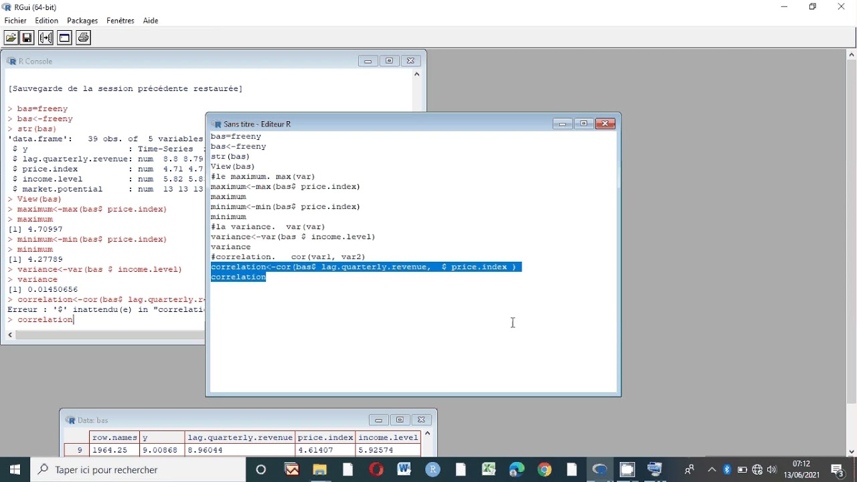Minimize the Data: bas window
Image resolution: width=857 pixels, height=482 pixels.
click(378, 420)
